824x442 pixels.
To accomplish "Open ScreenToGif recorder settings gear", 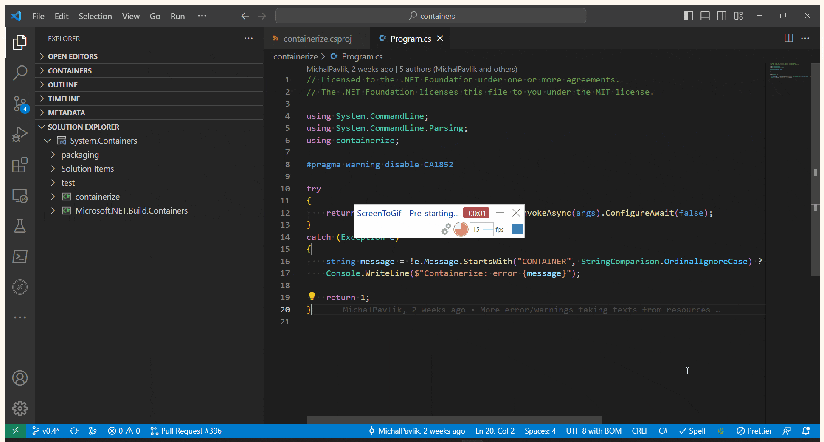I will click(x=446, y=229).
